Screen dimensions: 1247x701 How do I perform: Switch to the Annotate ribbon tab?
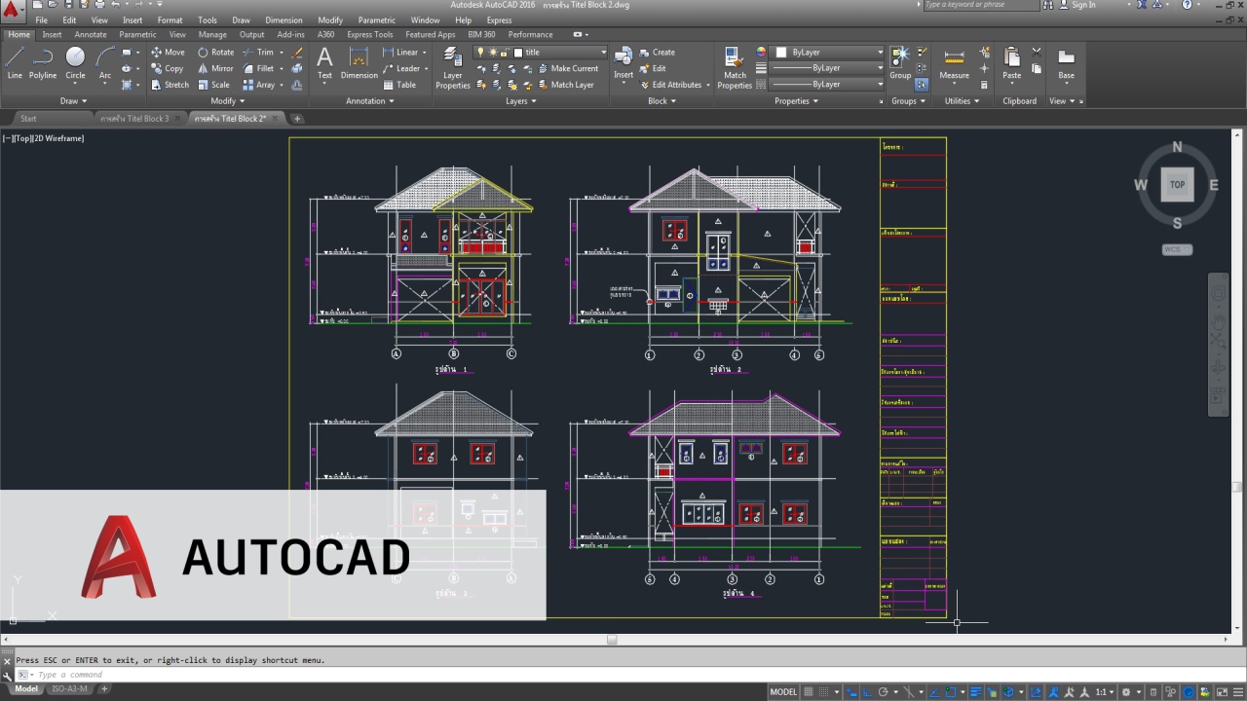coord(91,35)
